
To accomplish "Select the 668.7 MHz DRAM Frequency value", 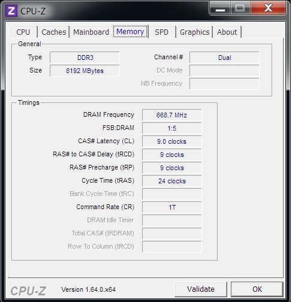I will [172, 115].
